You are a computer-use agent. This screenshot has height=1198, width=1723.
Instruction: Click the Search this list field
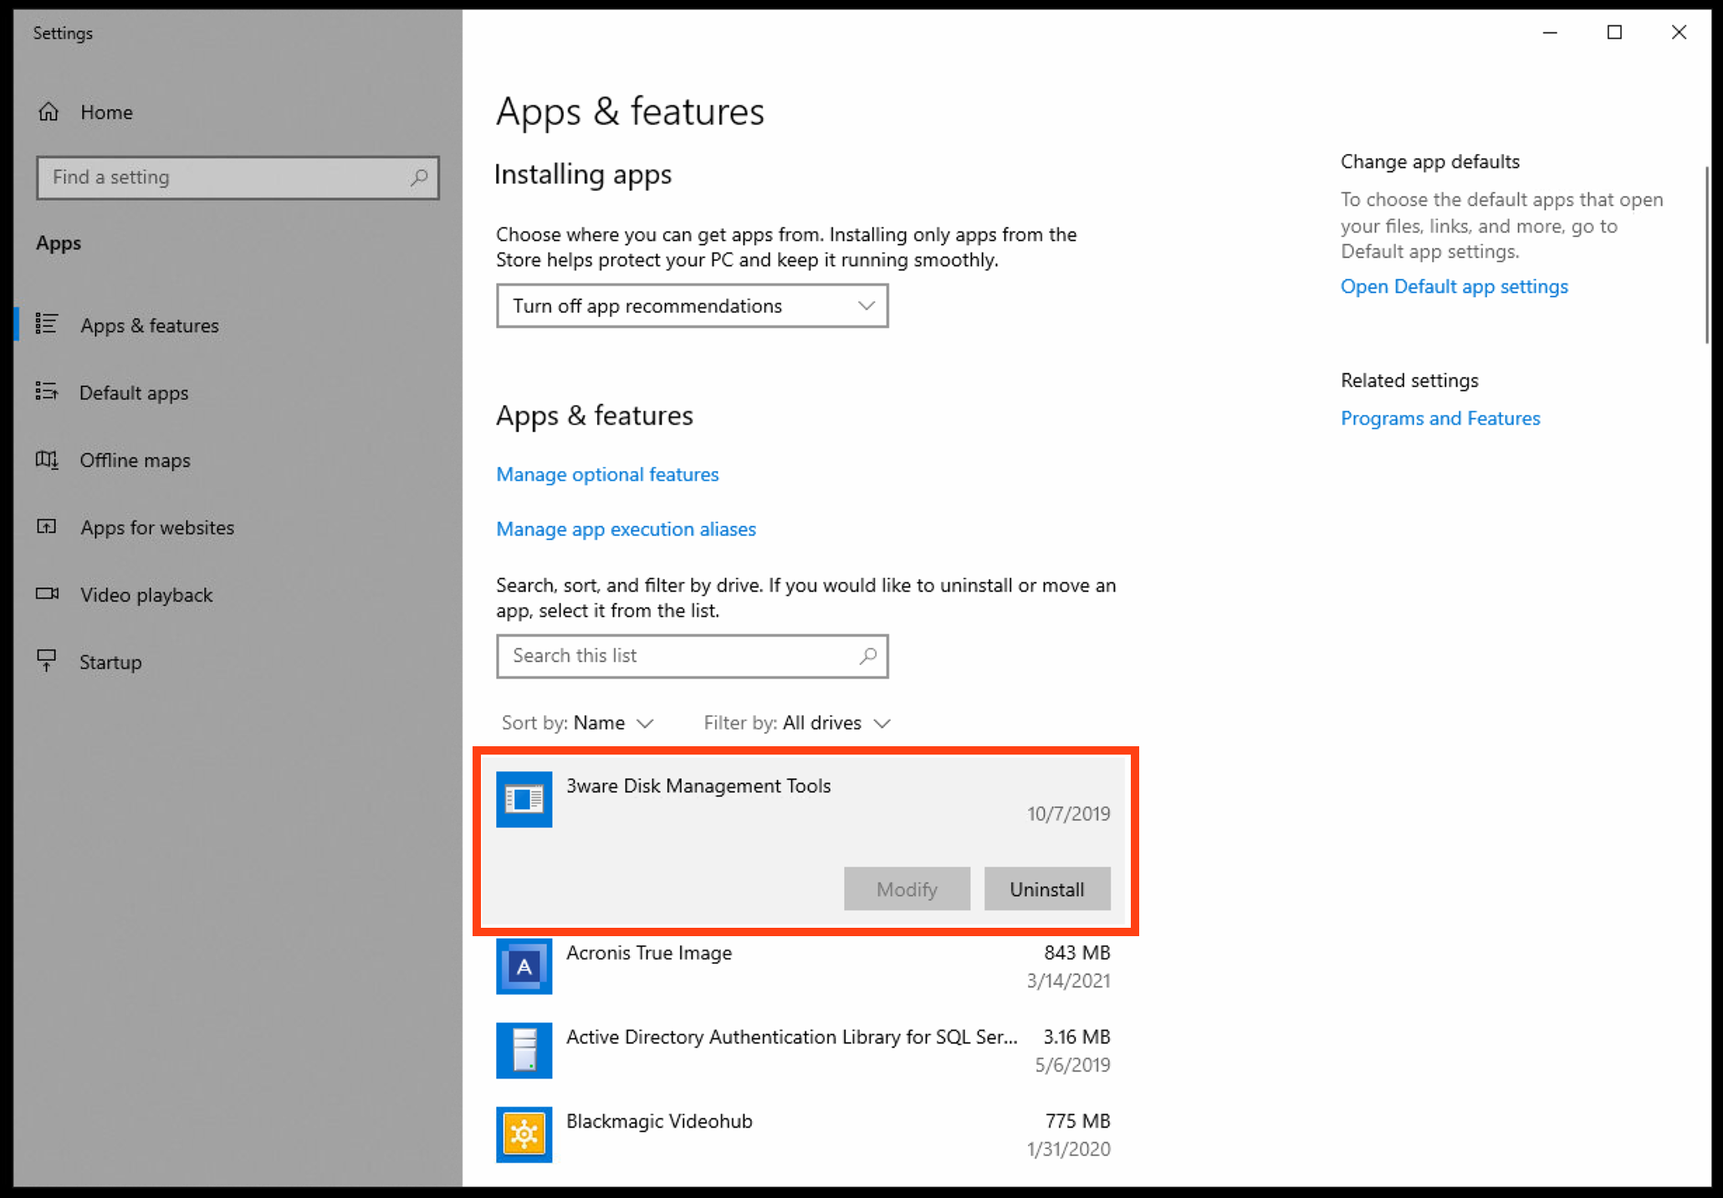(x=677, y=656)
